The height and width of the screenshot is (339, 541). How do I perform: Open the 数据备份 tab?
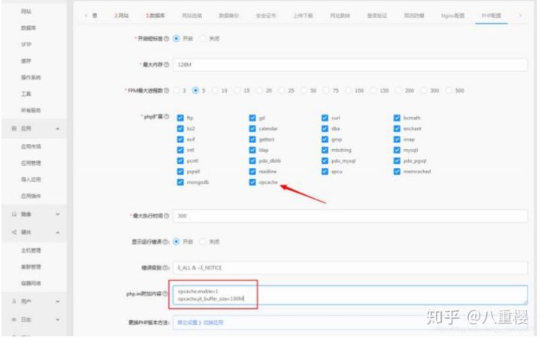[228, 16]
